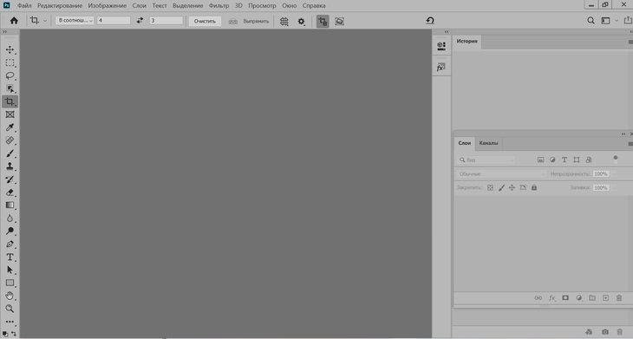Select the Move tool
The image size is (633, 339).
coord(10,49)
